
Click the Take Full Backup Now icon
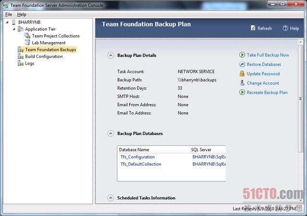click(242, 55)
